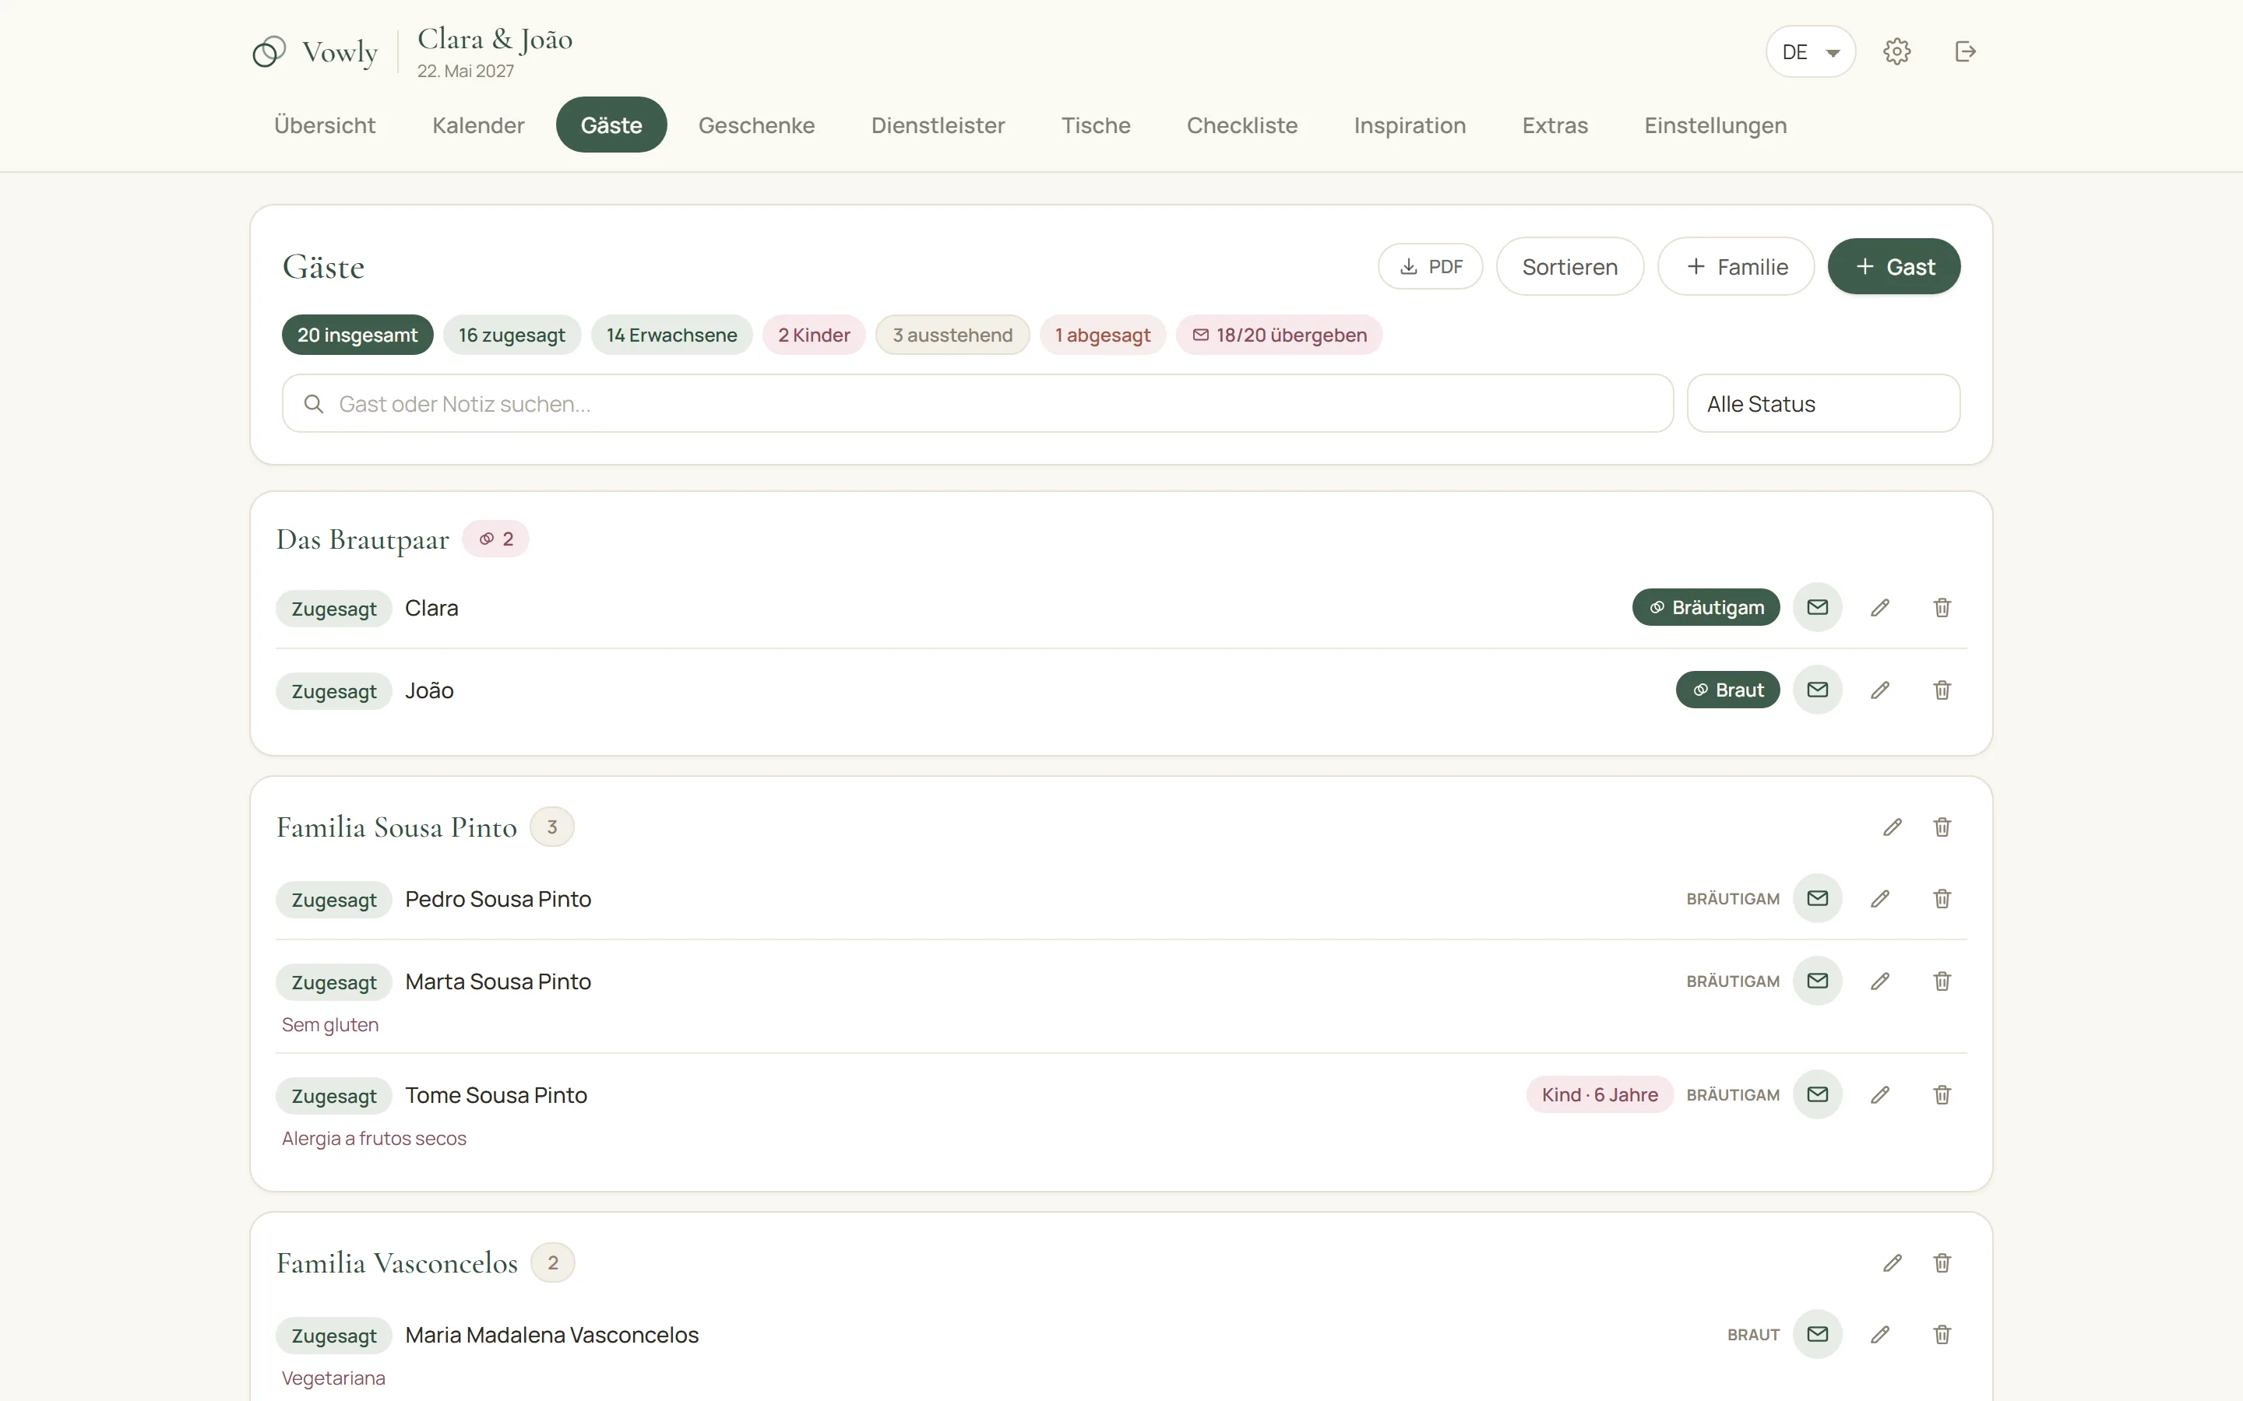
Task: Click the guest search field
Action: (977, 404)
